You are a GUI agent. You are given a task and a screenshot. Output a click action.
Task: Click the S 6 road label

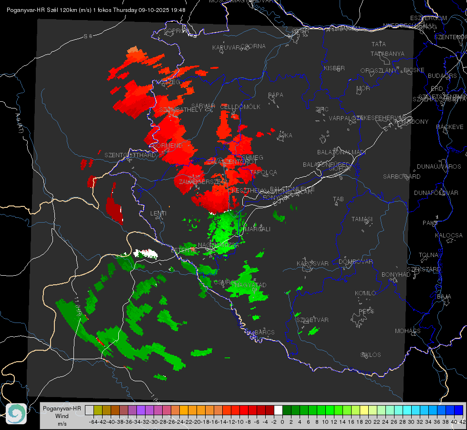88,36
